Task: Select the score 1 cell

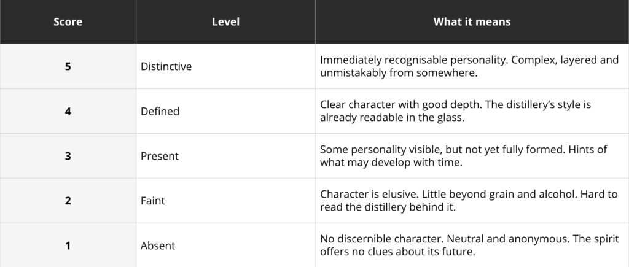Action: point(68,245)
